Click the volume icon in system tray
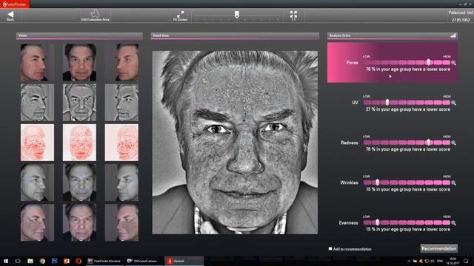The height and width of the screenshot is (266, 474). coord(433,261)
